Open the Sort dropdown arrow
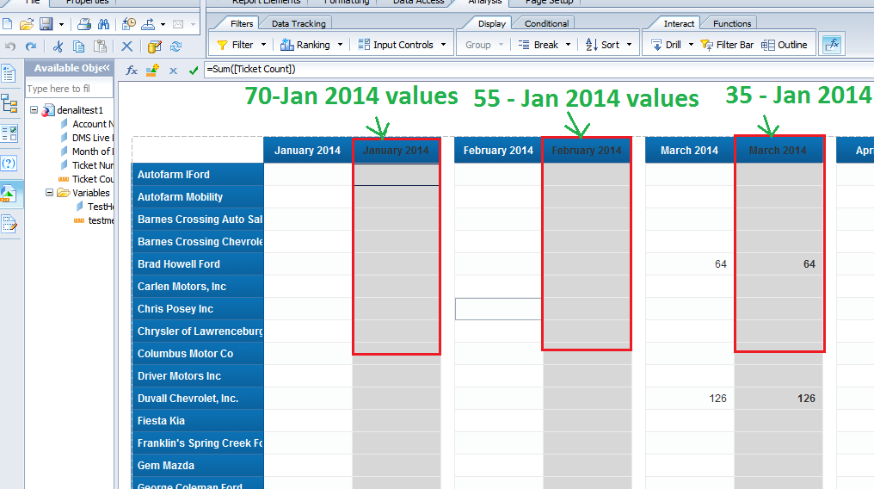 click(630, 45)
